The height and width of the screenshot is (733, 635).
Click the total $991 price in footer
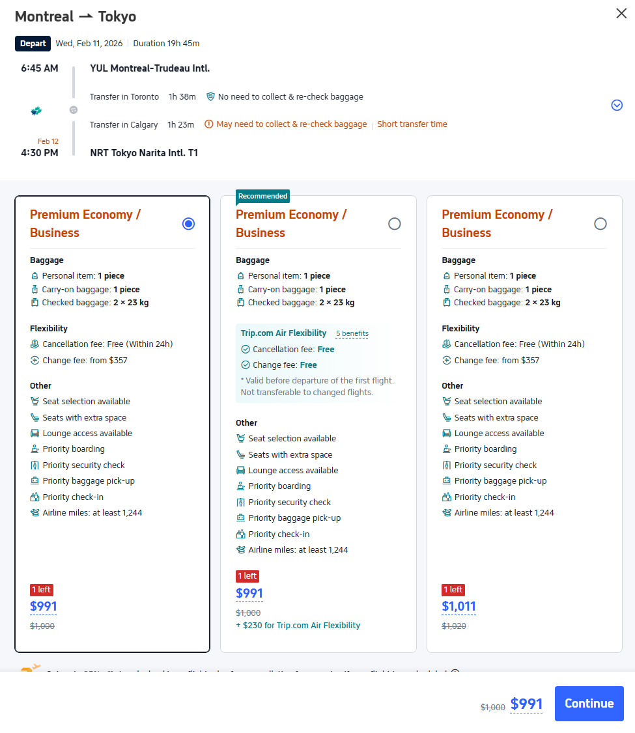pos(526,704)
